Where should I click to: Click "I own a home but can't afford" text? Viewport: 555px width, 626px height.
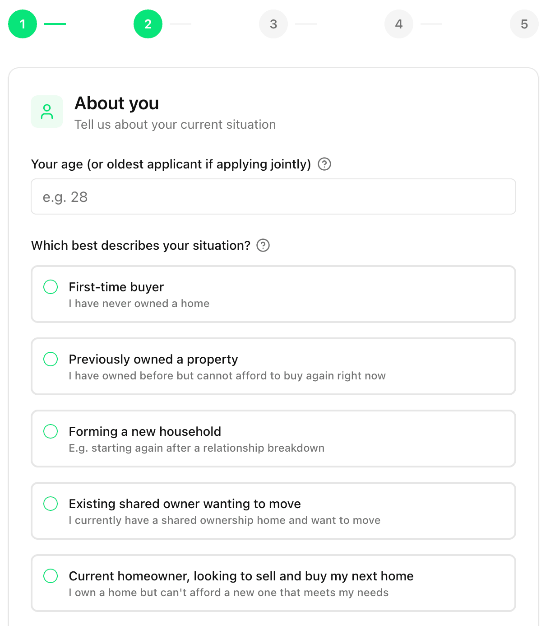click(228, 593)
